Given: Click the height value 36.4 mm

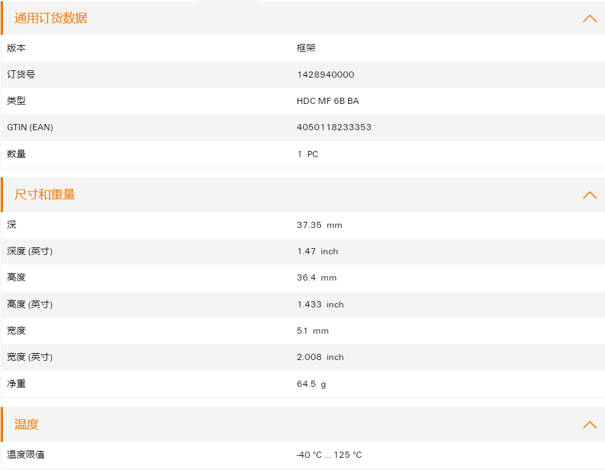Looking at the screenshot, I should coord(317,278).
